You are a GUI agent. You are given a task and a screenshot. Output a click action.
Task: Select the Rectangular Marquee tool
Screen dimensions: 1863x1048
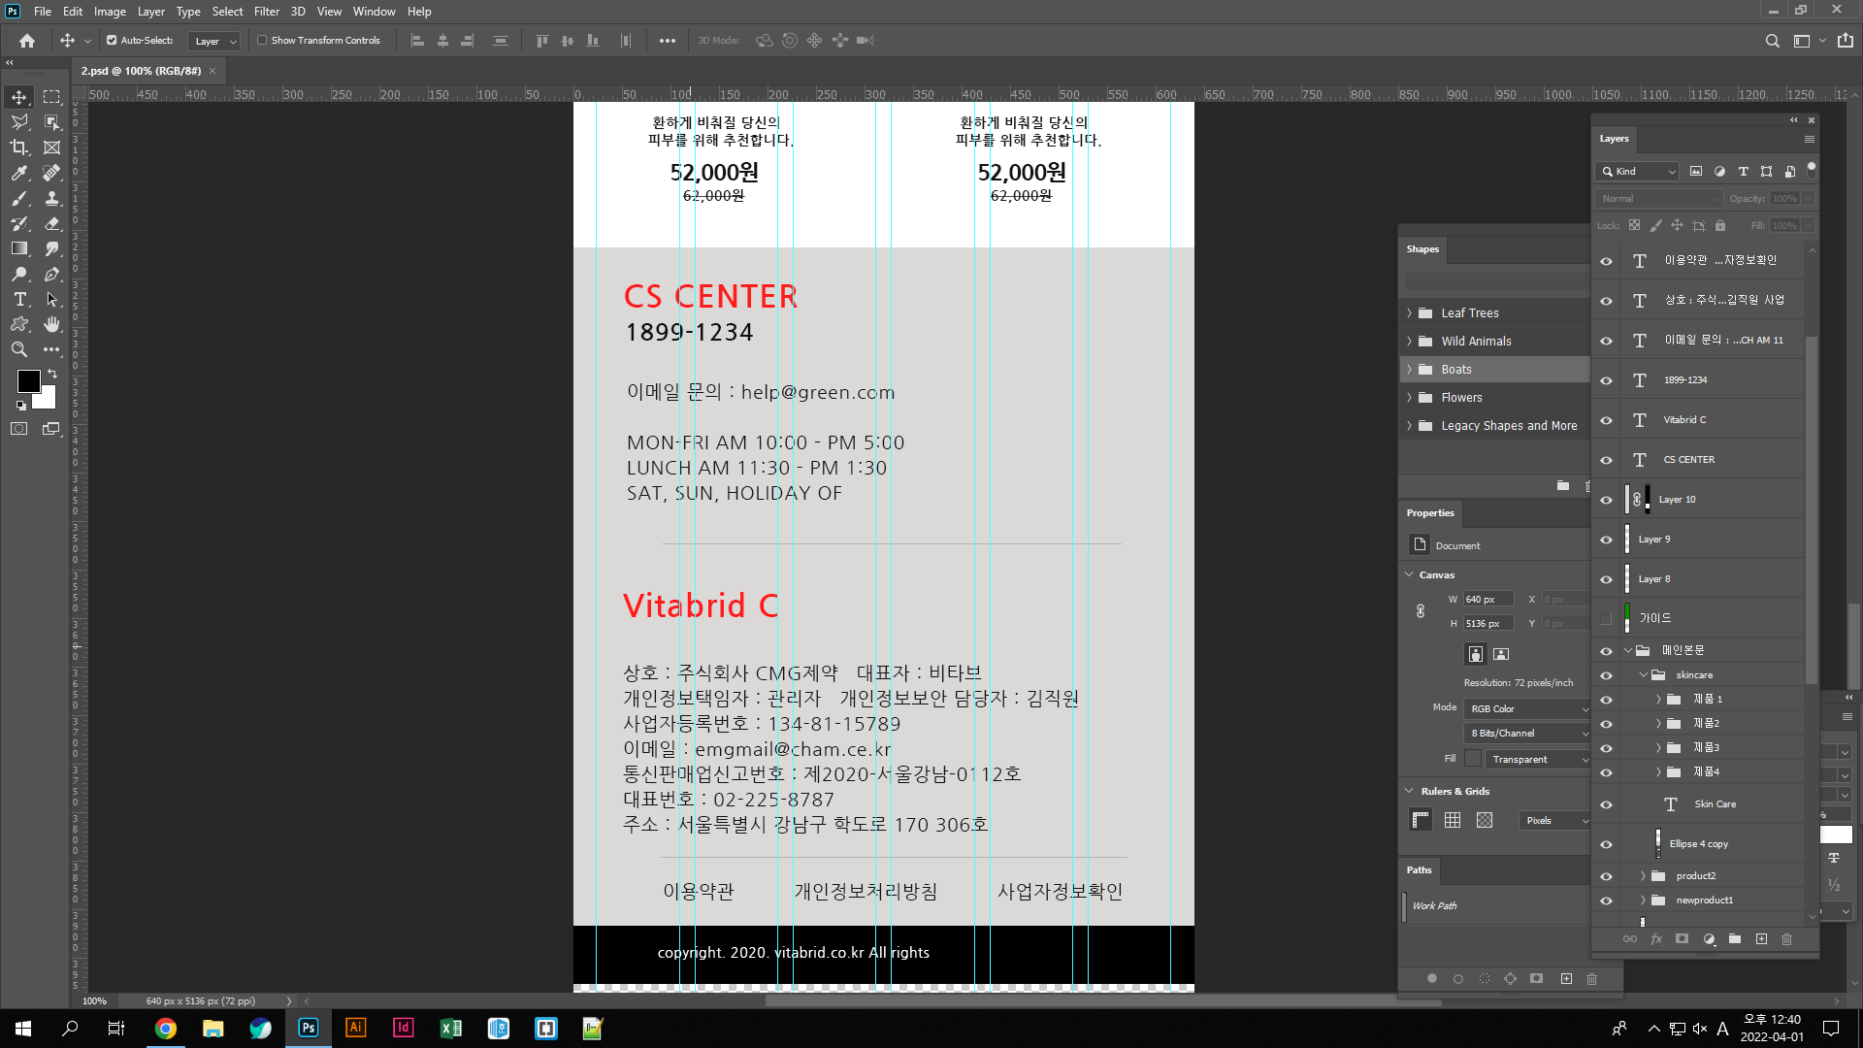pyautogui.click(x=51, y=97)
